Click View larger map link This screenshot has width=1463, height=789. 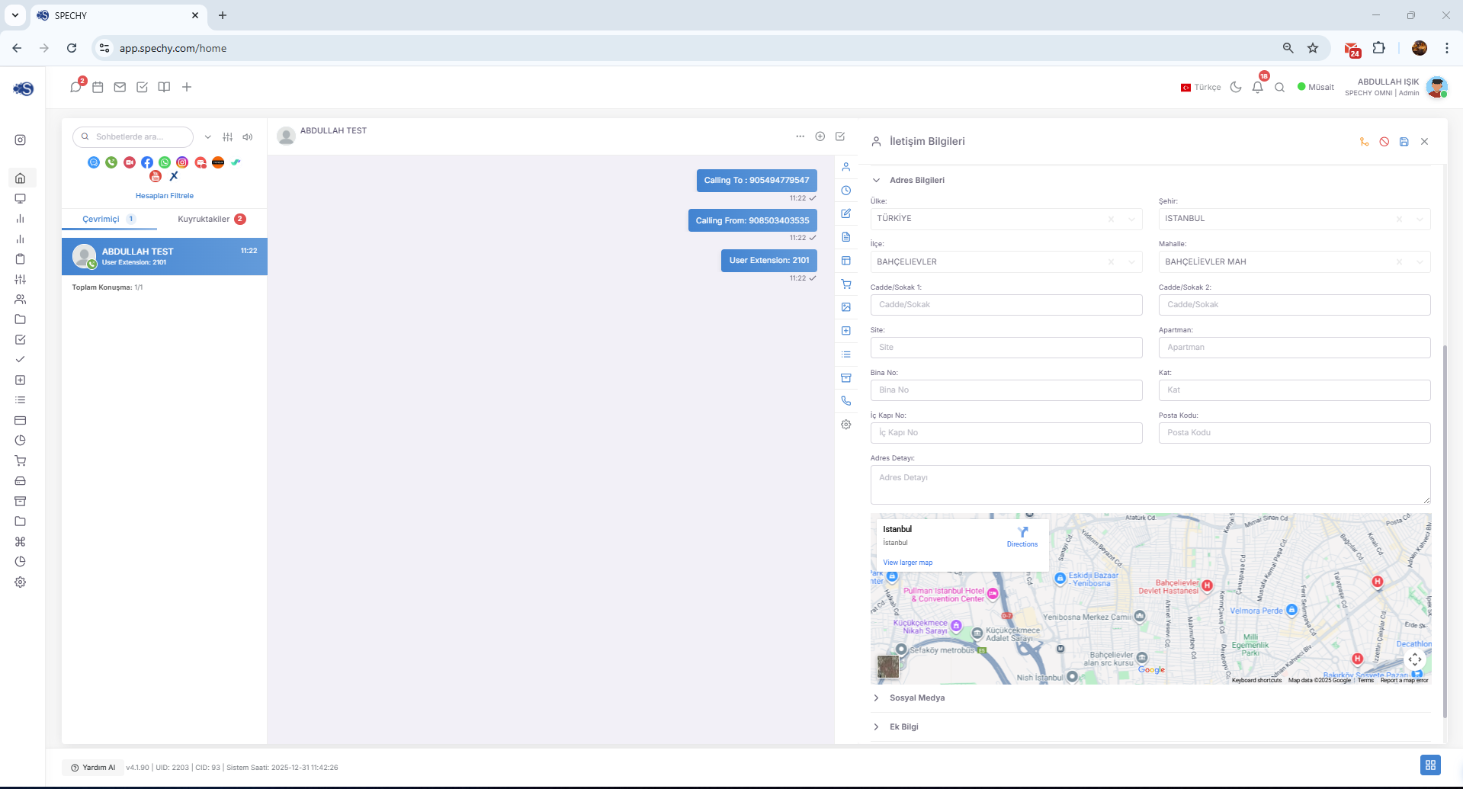(x=907, y=563)
